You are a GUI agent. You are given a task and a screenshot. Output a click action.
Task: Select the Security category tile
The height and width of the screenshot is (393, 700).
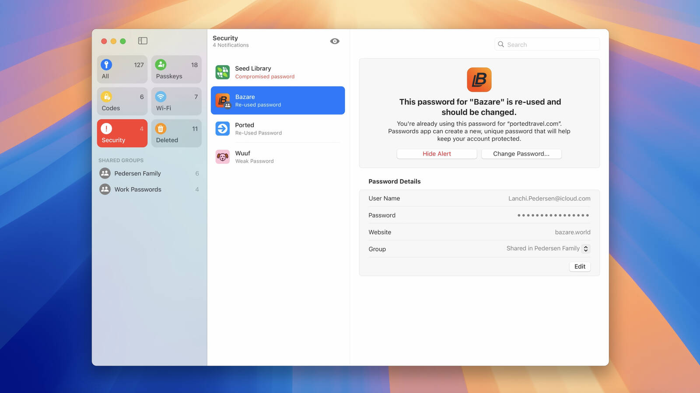[122, 133]
